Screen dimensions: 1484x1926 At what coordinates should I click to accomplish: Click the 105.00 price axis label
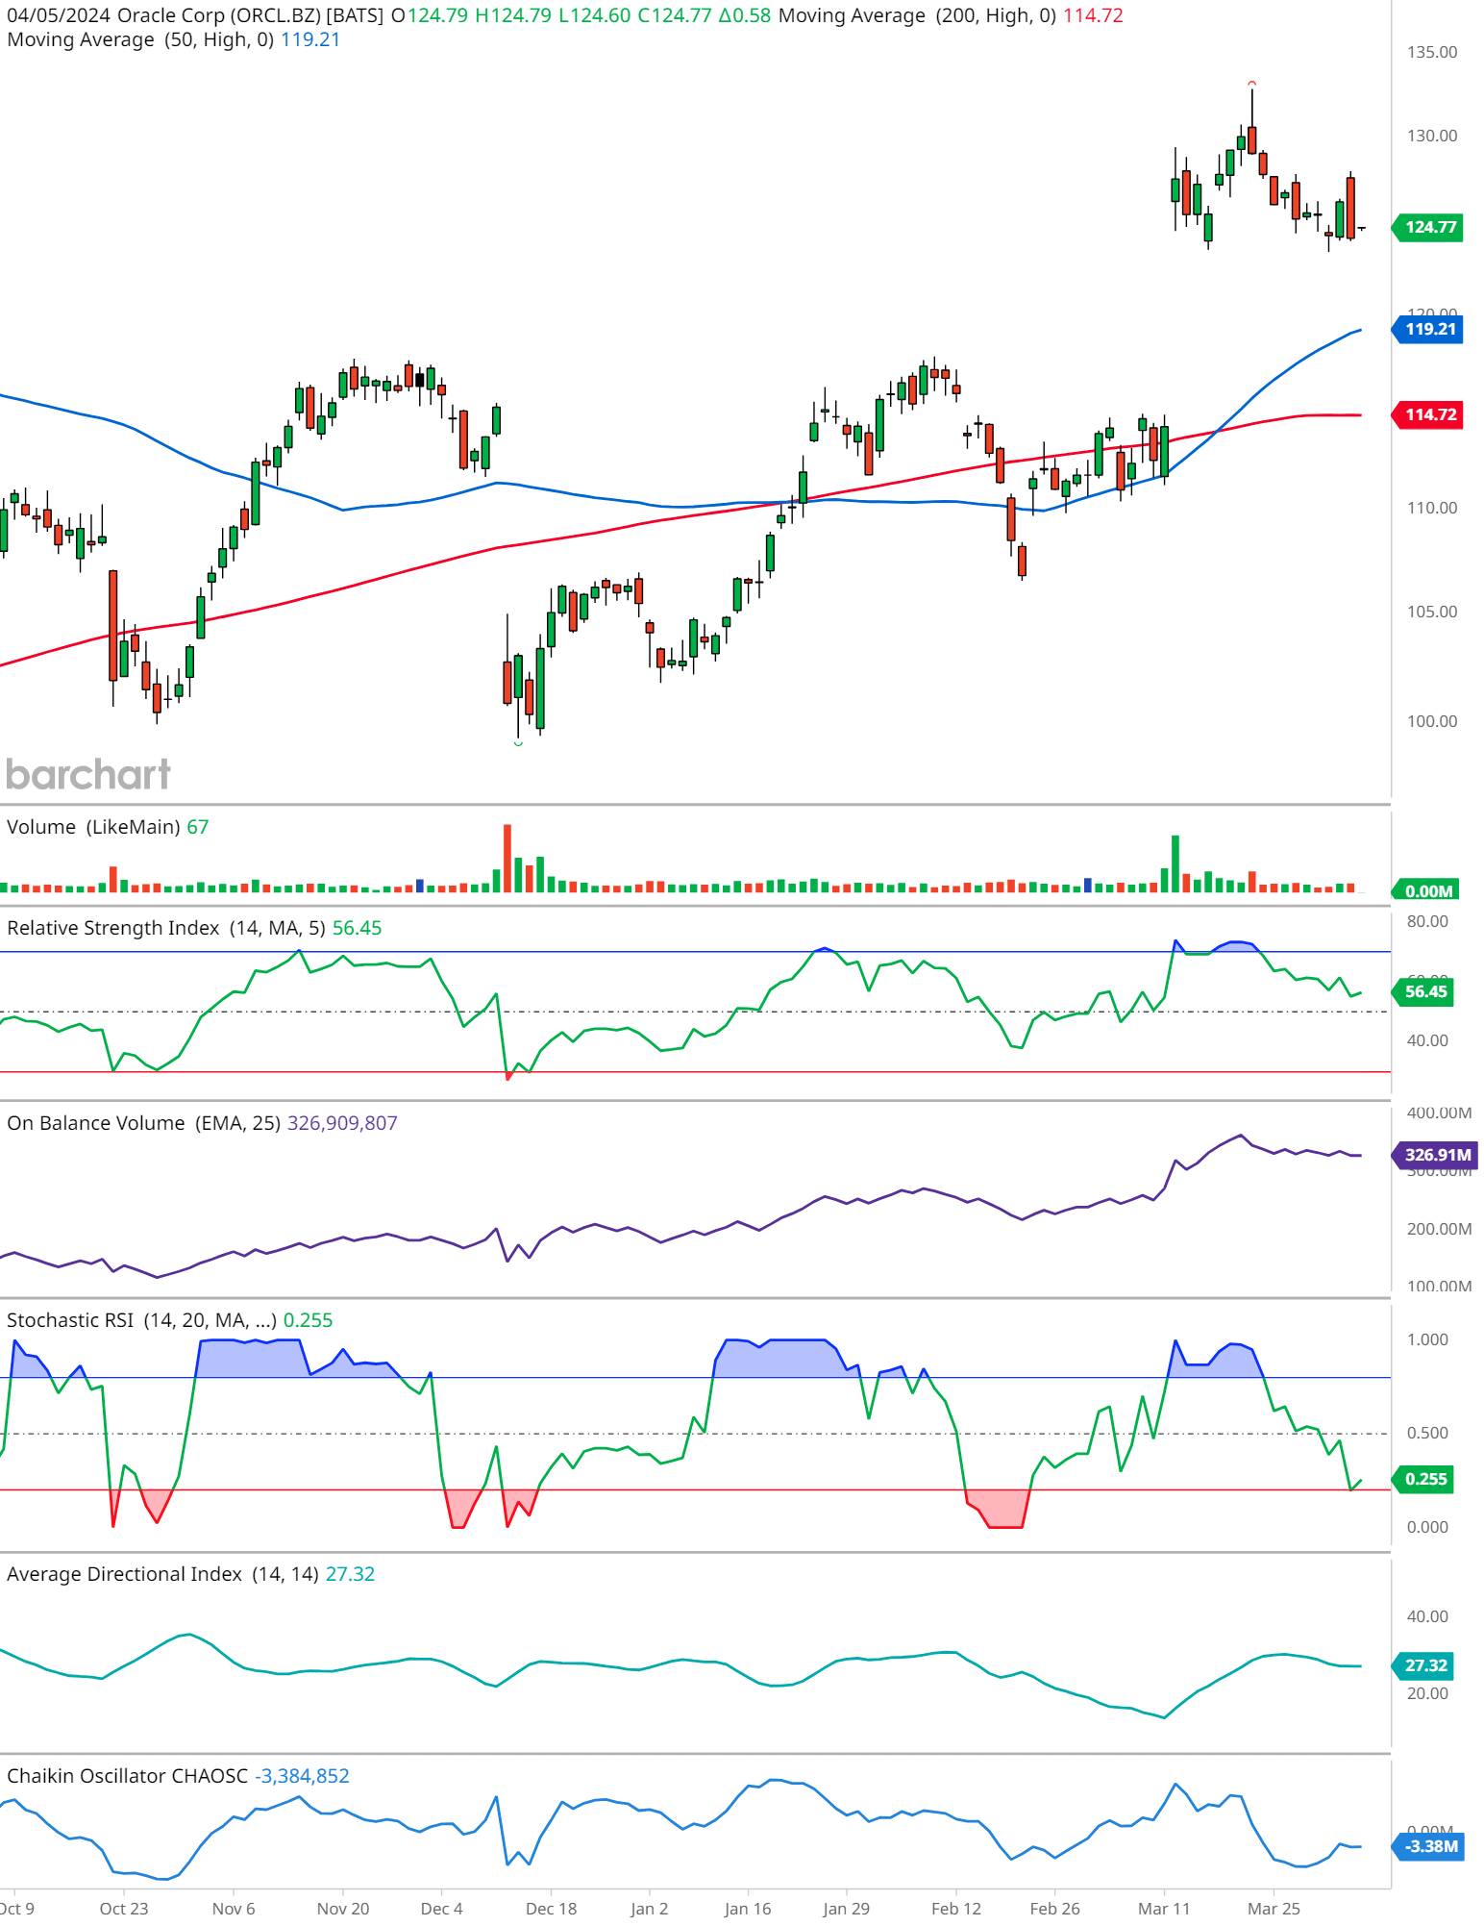pyautogui.click(x=1432, y=613)
